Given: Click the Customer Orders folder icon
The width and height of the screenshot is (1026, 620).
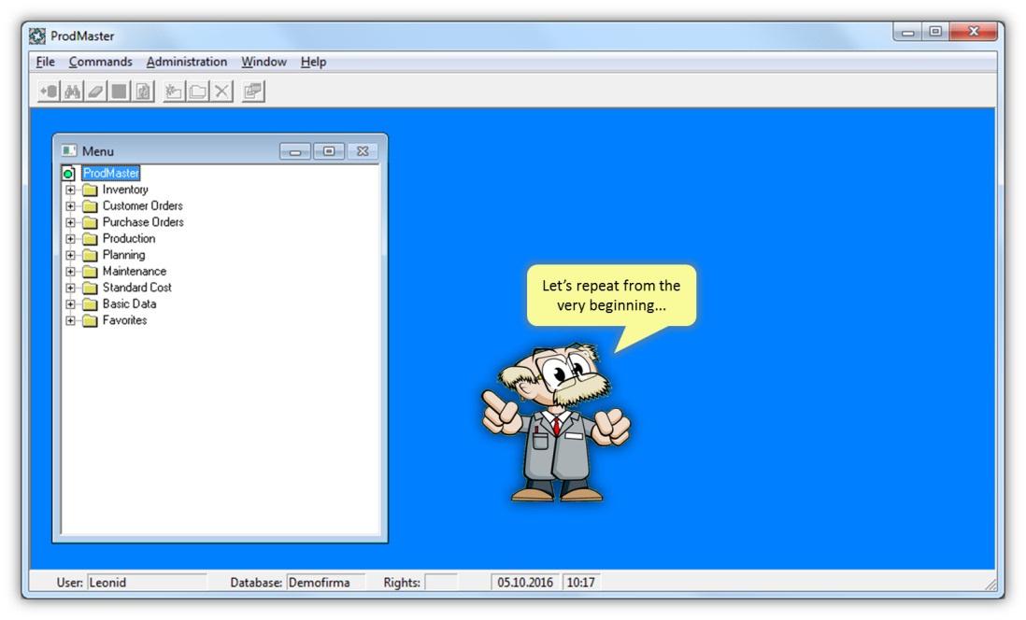Looking at the screenshot, I should click(x=91, y=206).
